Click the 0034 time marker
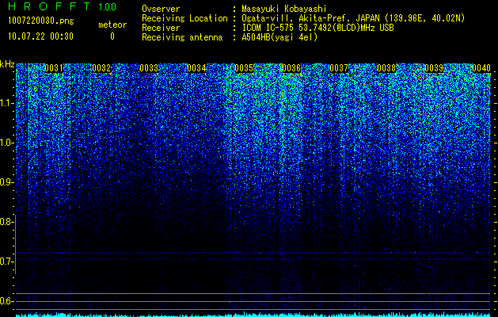This screenshot has height=317, width=498. click(196, 68)
